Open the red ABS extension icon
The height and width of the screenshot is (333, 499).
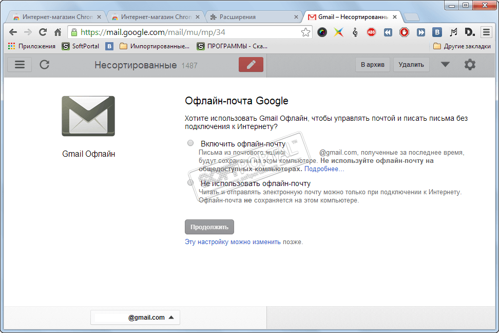coord(371,32)
